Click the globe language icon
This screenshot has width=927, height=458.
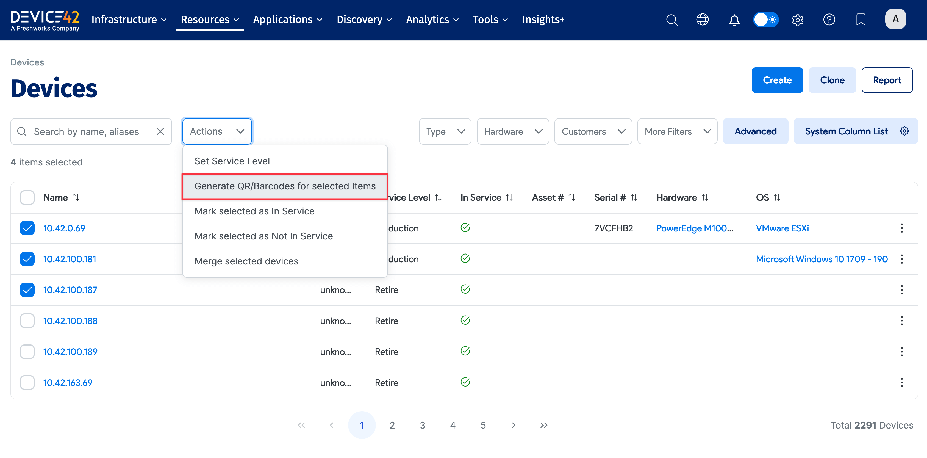703,20
